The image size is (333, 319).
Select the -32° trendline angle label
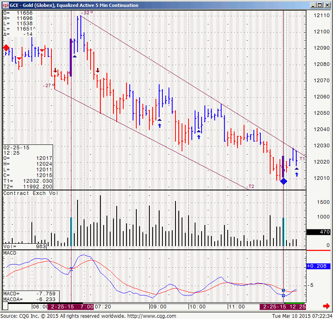[x=87, y=13]
